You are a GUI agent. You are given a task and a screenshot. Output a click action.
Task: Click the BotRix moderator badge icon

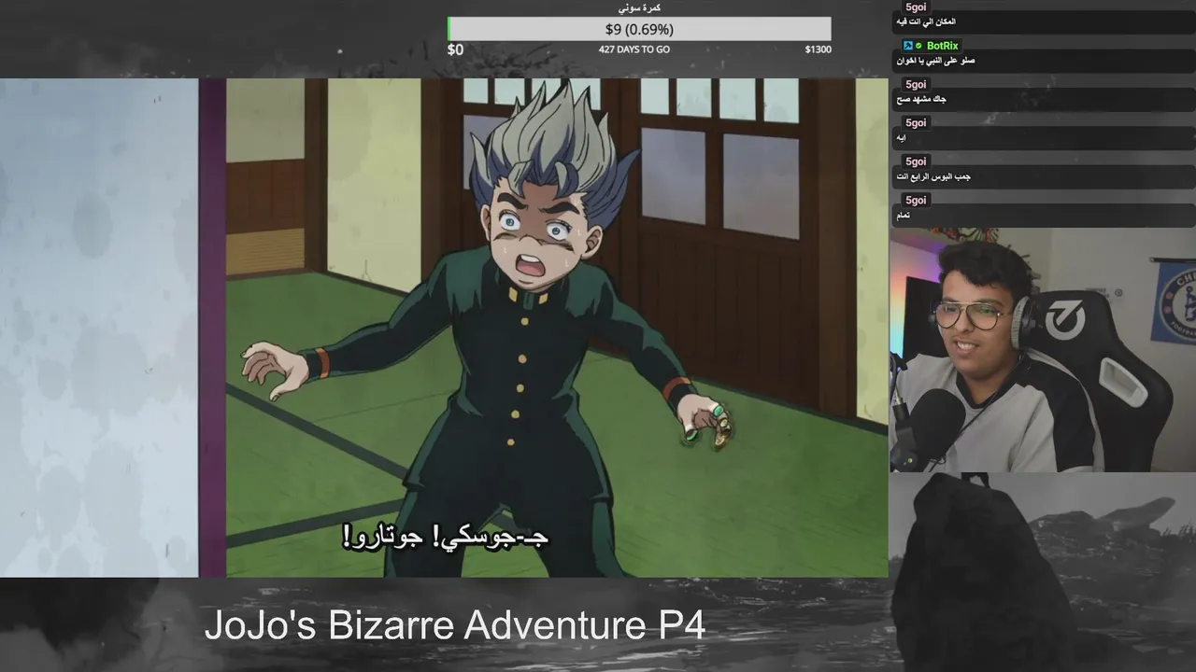[x=907, y=46]
